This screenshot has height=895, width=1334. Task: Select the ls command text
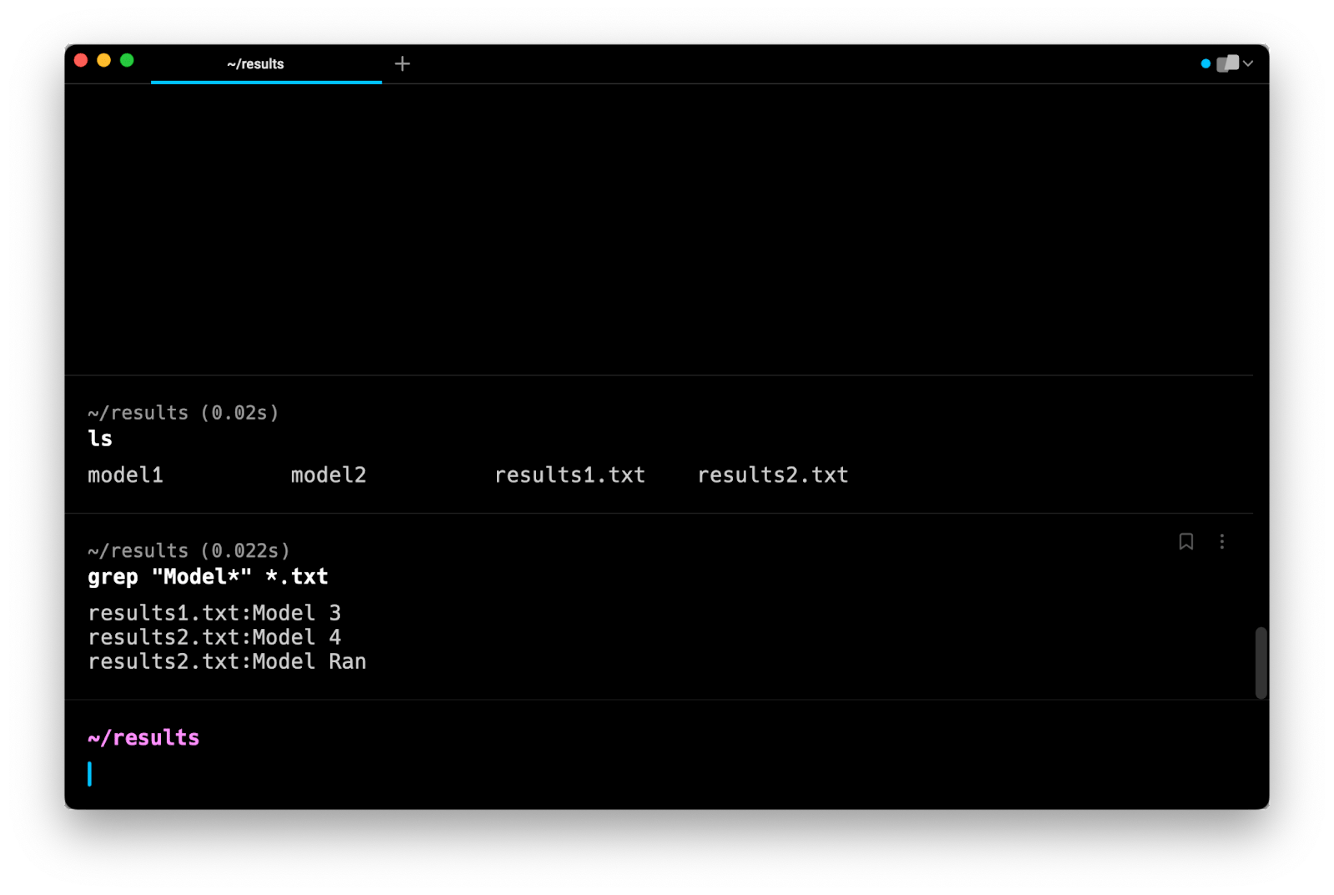click(x=100, y=439)
